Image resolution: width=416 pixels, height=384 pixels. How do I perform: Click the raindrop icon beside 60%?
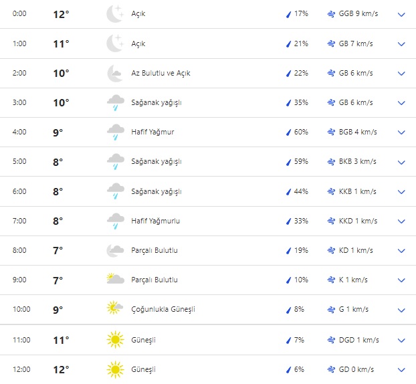[289, 132]
